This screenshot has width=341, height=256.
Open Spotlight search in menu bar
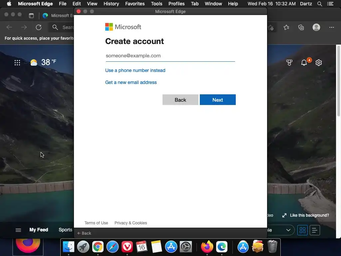320,4
